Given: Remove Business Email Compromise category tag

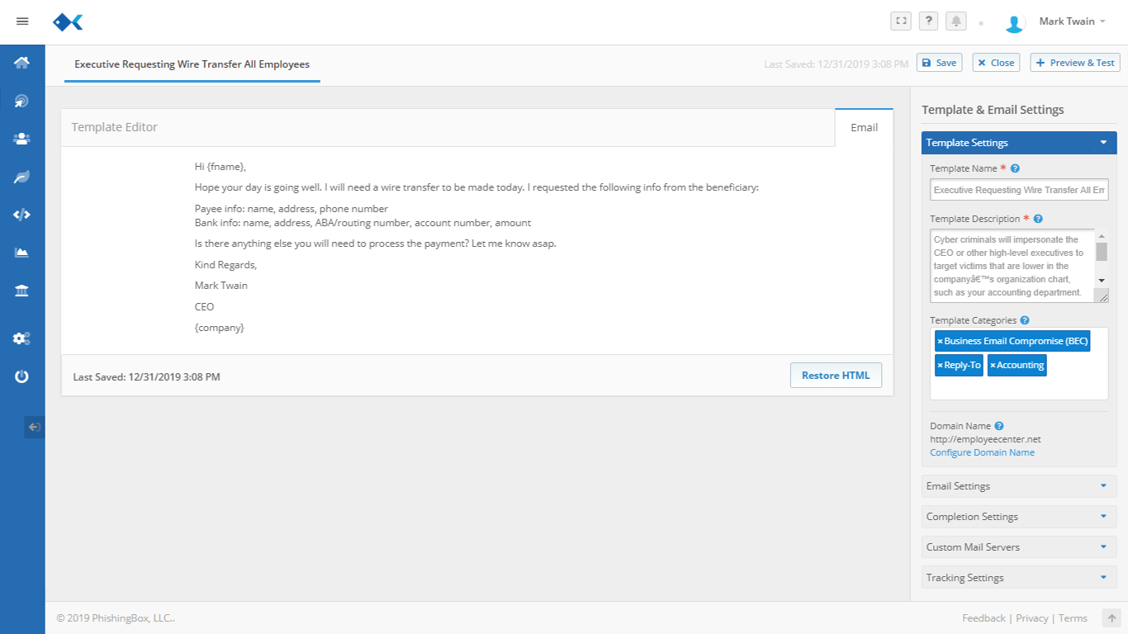Looking at the screenshot, I should [940, 342].
